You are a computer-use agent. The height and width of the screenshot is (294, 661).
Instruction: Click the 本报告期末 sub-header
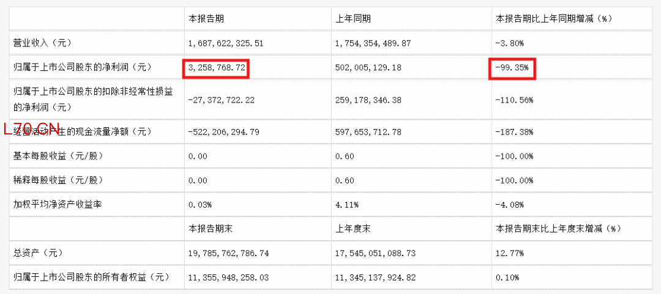209,229
